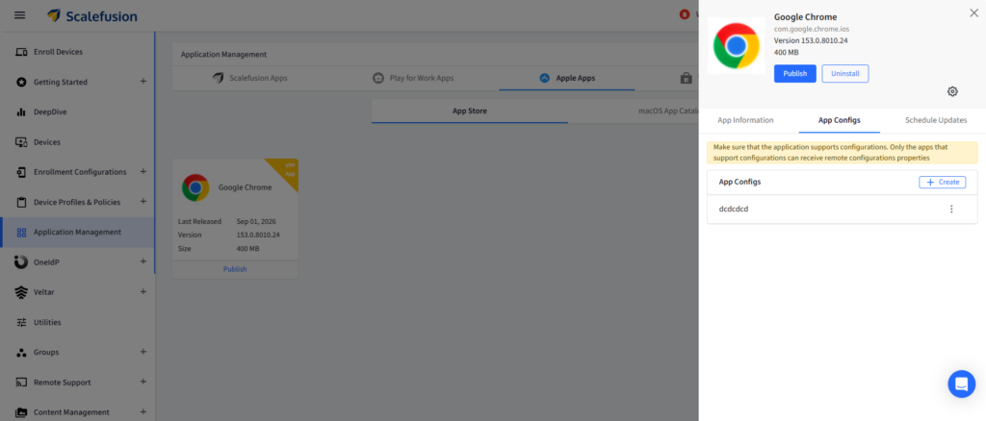This screenshot has width=986, height=421.
Task: Click the Enrollment Configurations icon
Action: pyautogui.click(x=21, y=172)
